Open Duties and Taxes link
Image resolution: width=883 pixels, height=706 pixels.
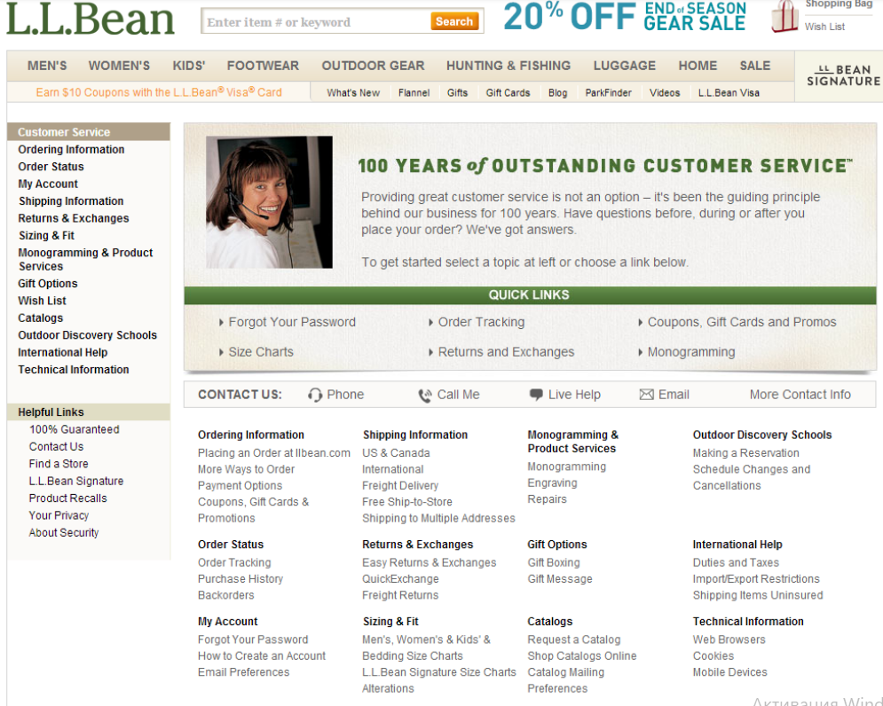[736, 563]
